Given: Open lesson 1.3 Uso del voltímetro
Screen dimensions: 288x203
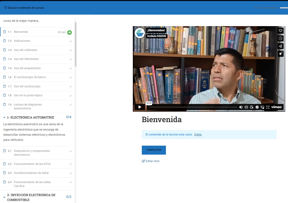Looking at the screenshot, I should pos(25,50).
